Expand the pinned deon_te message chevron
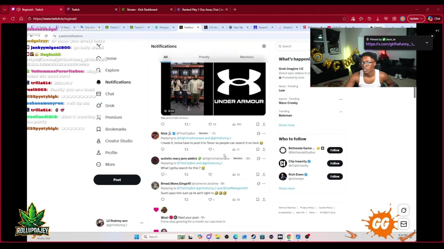Screen dimensions: 444x249 pyautogui.click(x=427, y=43)
